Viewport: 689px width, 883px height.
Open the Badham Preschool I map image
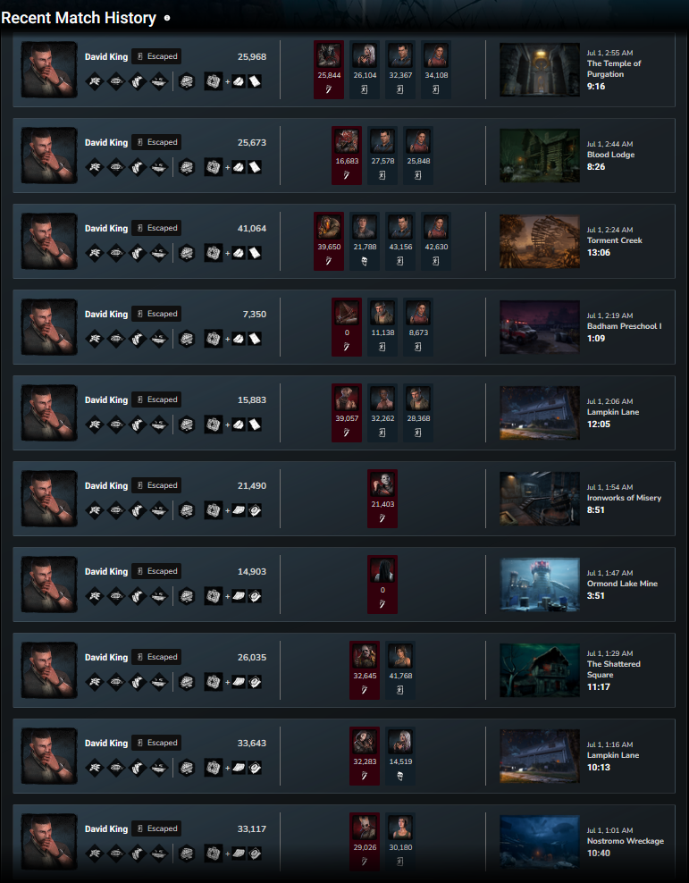click(x=540, y=327)
